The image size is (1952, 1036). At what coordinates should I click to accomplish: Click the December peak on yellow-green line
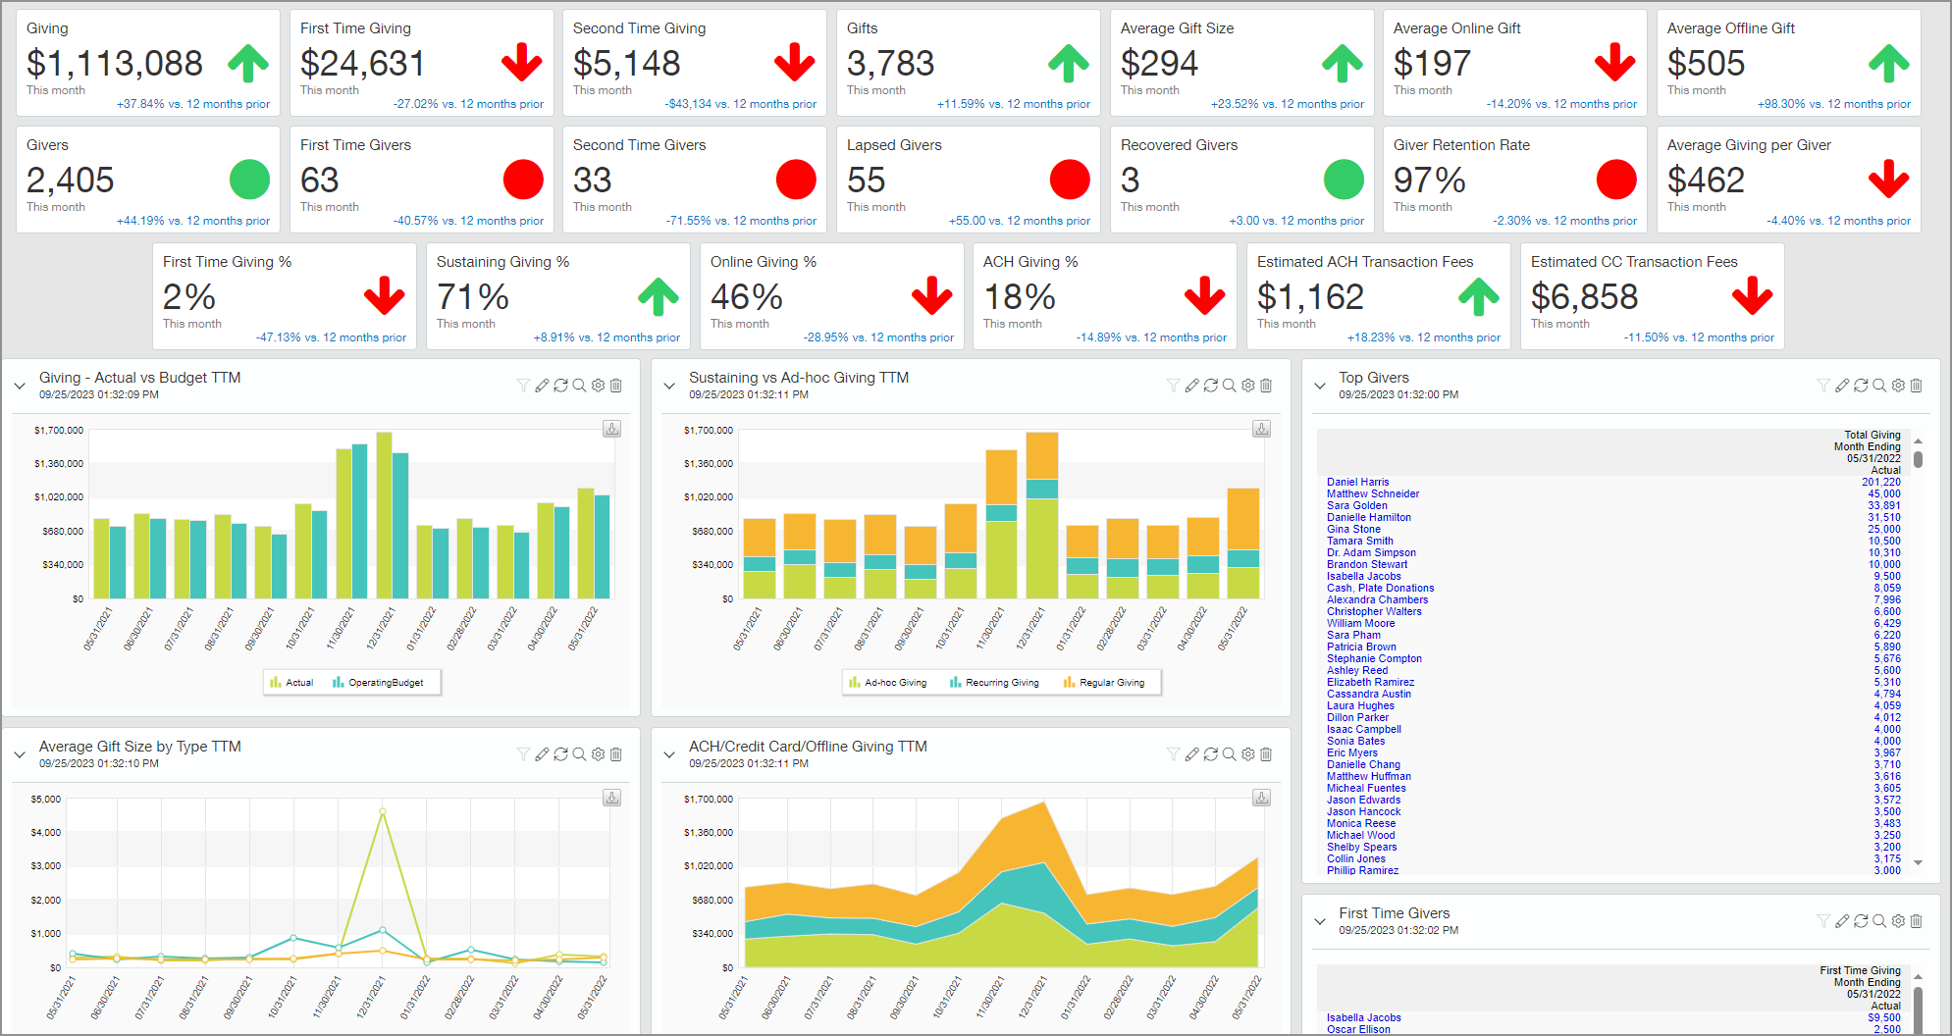(x=383, y=811)
